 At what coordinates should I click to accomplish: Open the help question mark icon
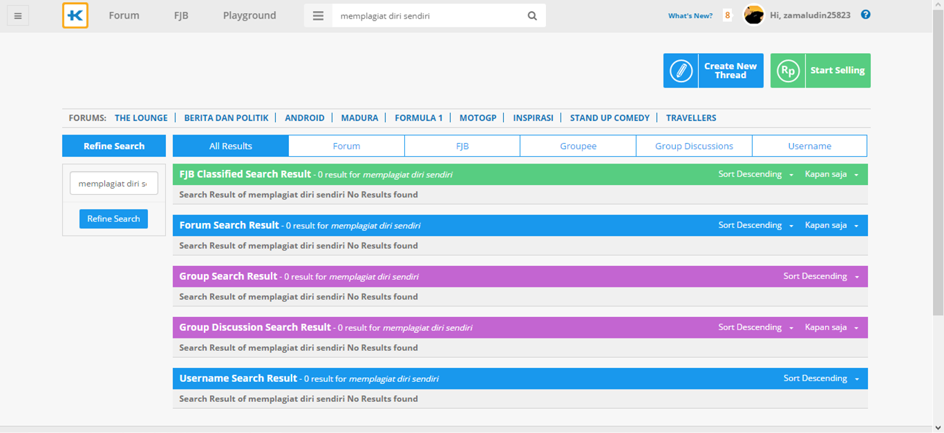[865, 13]
